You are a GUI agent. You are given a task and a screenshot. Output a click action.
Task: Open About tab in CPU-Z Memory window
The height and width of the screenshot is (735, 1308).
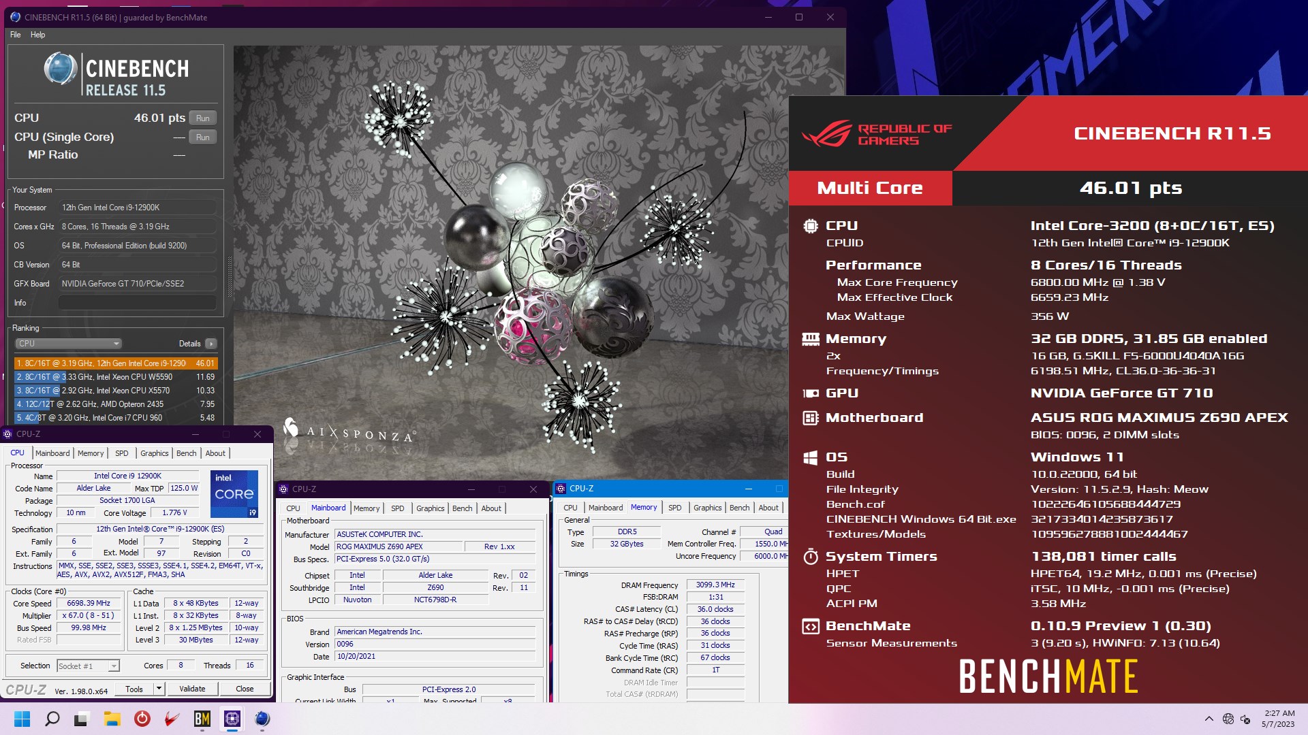coord(768,508)
